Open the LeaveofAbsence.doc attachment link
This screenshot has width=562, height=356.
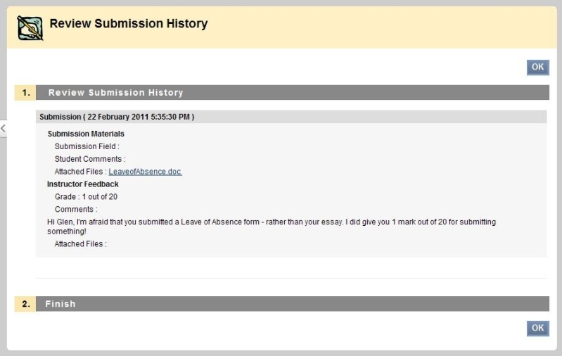click(x=145, y=172)
